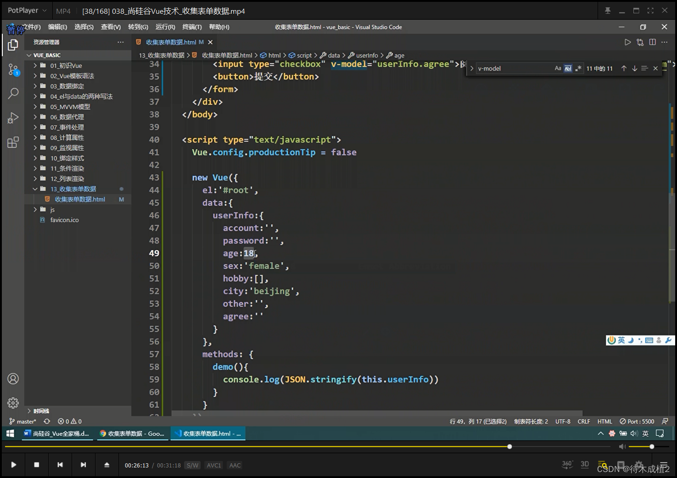This screenshot has height=478, width=677.
Task: Click feedback icon in status bar
Action: [x=665, y=421]
